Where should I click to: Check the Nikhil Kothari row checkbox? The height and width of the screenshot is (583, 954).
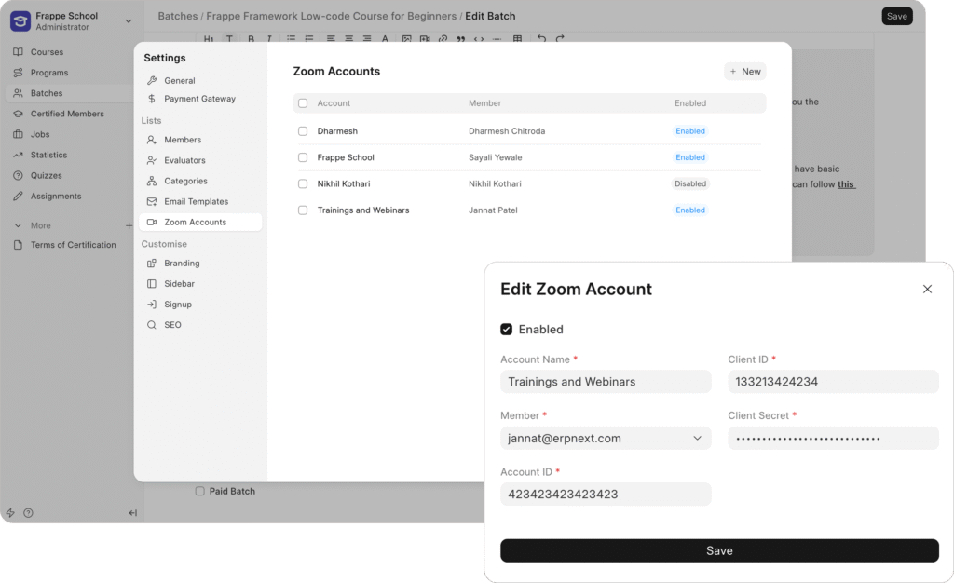pyautogui.click(x=303, y=183)
